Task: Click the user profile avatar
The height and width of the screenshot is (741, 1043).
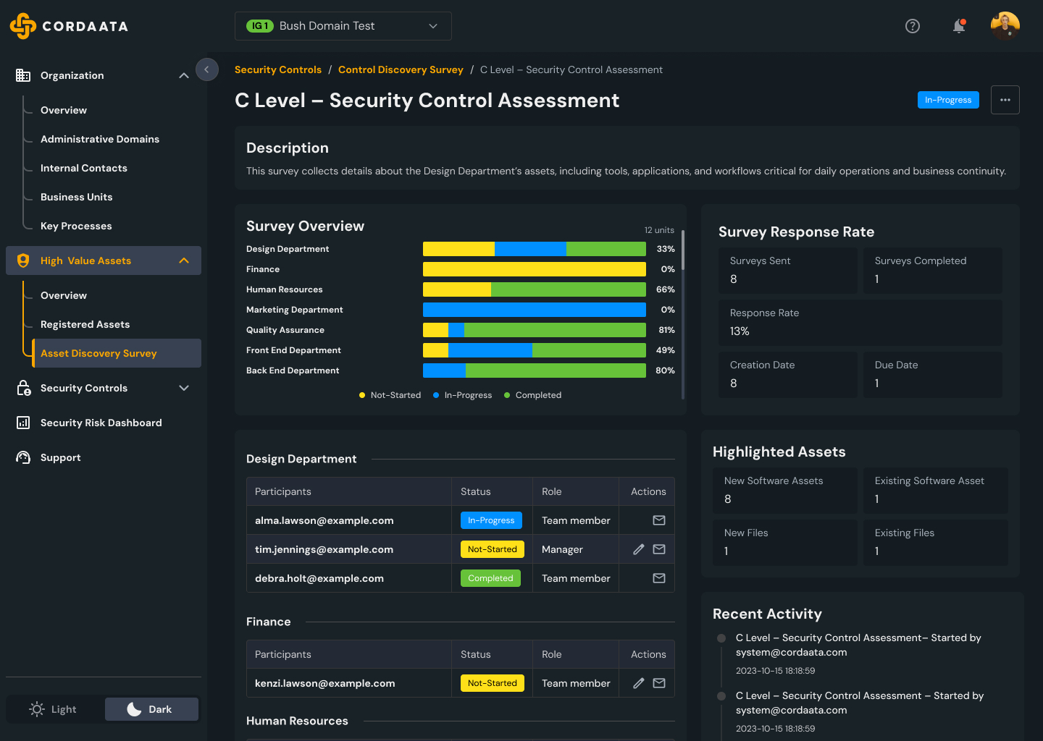Action: (1005, 26)
